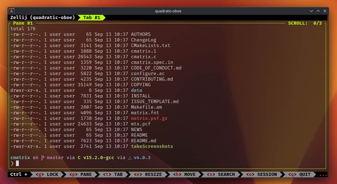The image size is (337, 184).
Task: Click the cmatrix.1 file name
Action: (x=144, y=51)
